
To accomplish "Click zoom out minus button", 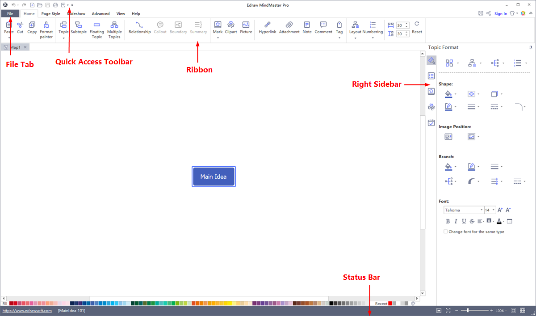I will [x=457, y=311].
